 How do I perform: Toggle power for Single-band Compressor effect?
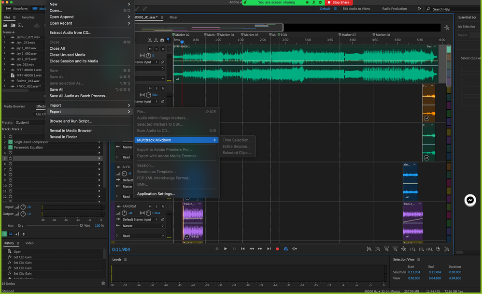click(10, 142)
